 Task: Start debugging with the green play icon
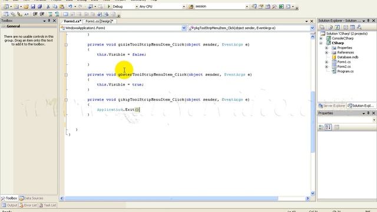108,6
